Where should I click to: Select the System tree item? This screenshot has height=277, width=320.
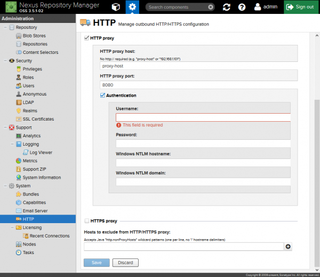click(x=23, y=186)
